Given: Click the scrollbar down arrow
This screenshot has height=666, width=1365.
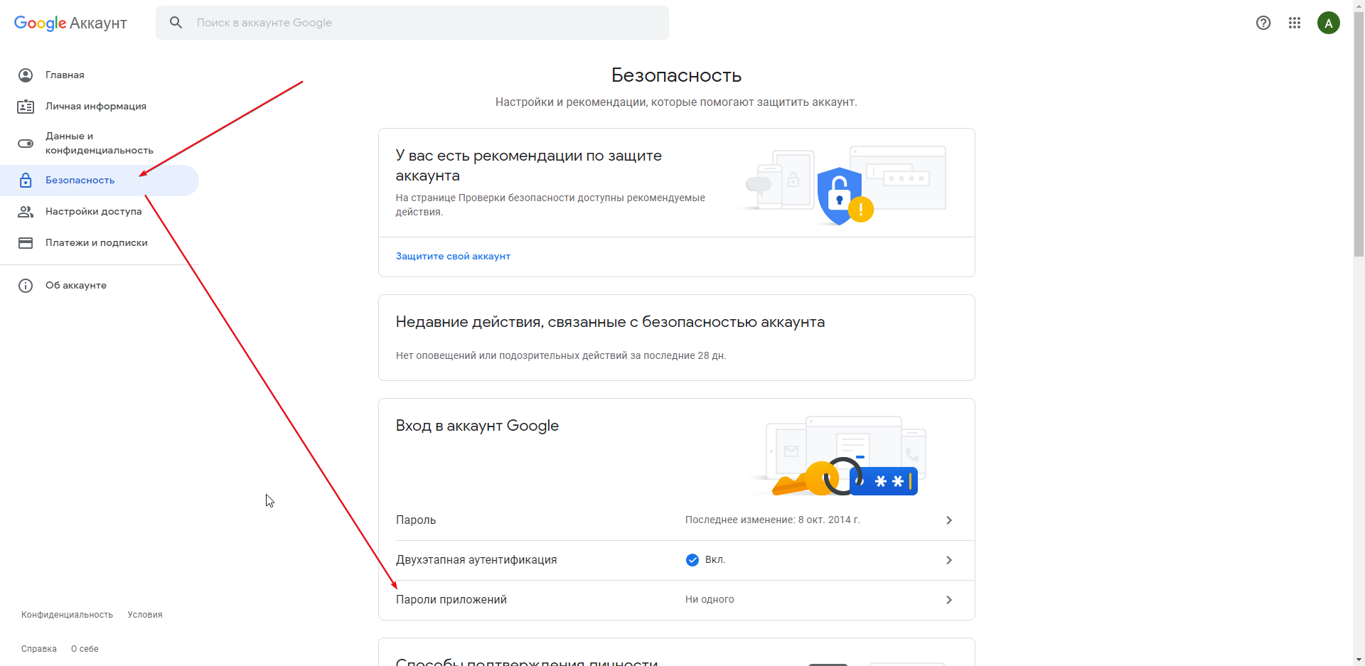Looking at the screenshot, I should tap(1359, 660).
